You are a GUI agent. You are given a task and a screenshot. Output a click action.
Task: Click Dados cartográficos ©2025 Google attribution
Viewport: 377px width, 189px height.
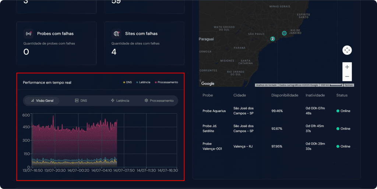(x=299, y=85)
